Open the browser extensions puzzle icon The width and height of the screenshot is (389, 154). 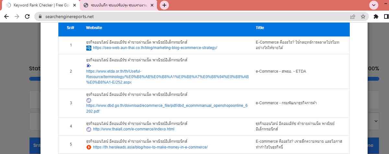376,16
